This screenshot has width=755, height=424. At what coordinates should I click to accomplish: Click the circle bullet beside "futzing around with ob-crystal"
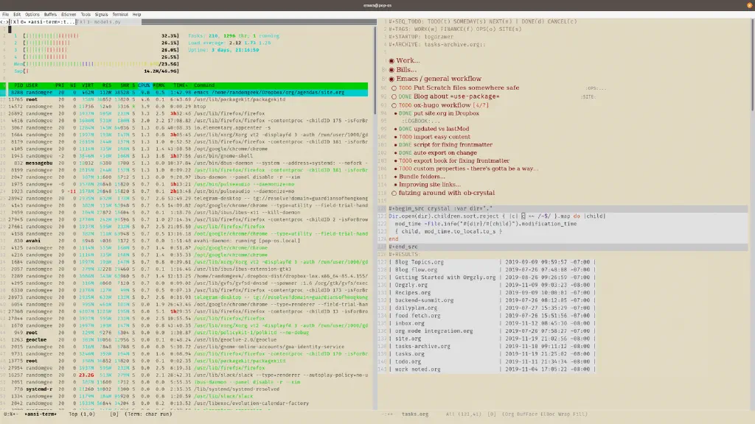point(394,192)
